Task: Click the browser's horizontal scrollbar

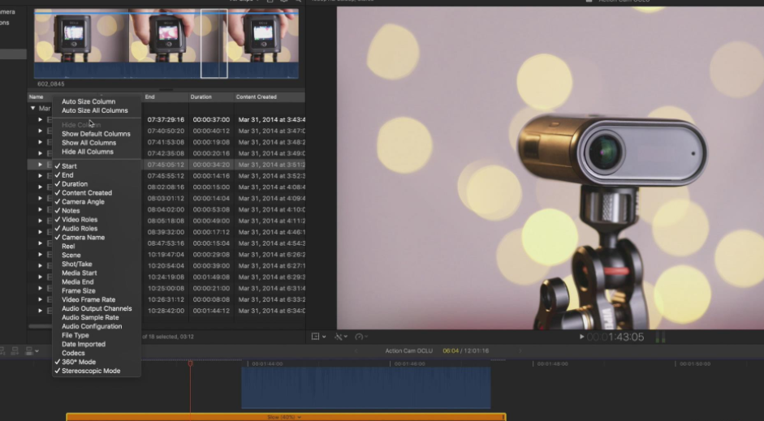Action: point(41,327)
